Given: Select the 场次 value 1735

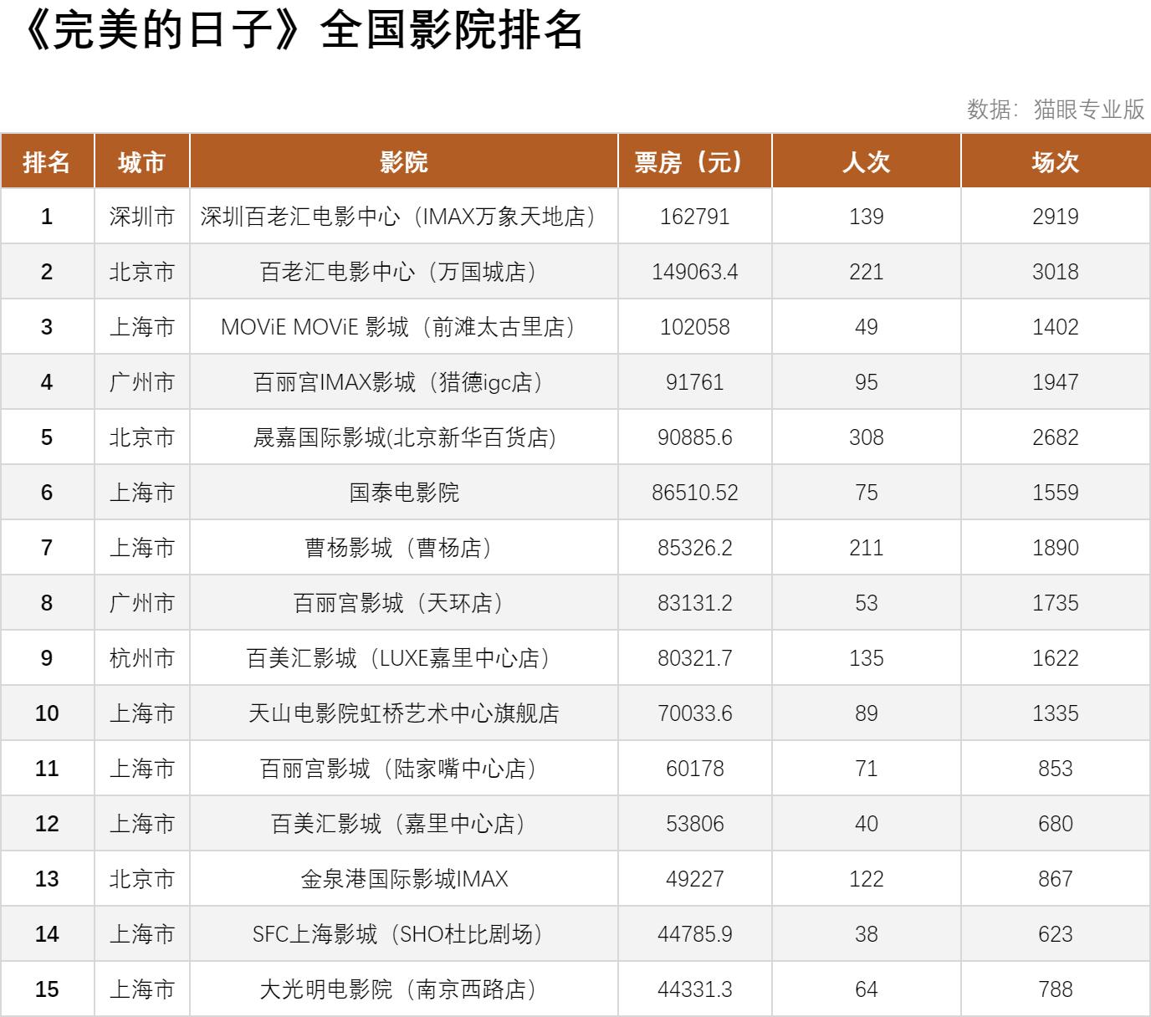Looking at the screenshot, I should click(1056, 603).
